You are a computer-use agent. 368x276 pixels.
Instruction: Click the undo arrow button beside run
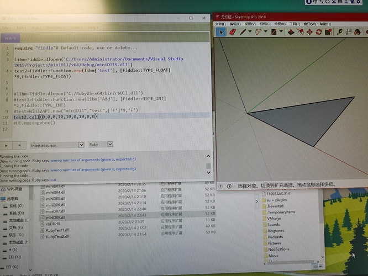19,146
